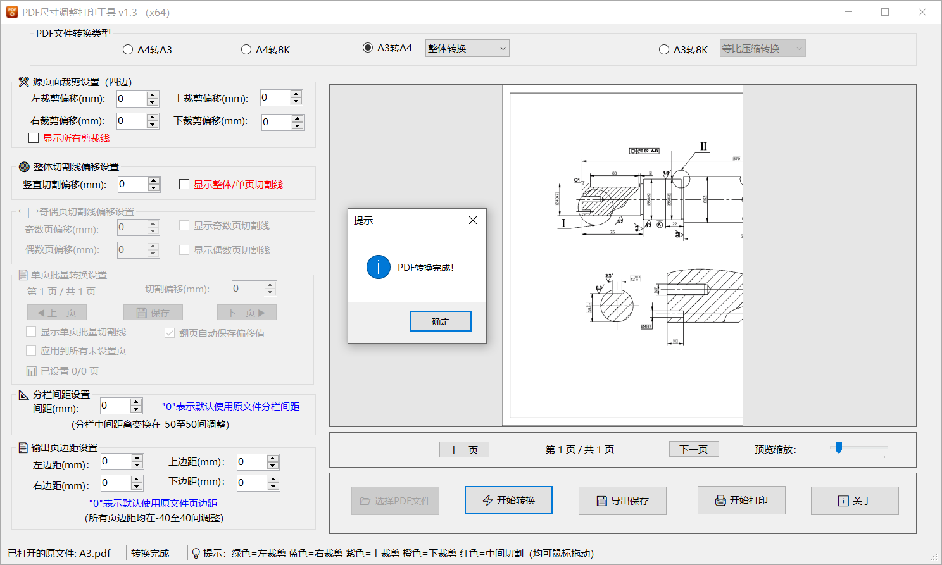Click blue note '"0"表示默认使用原文件页边距'
The image size is (942, 565).
point(153,503)
